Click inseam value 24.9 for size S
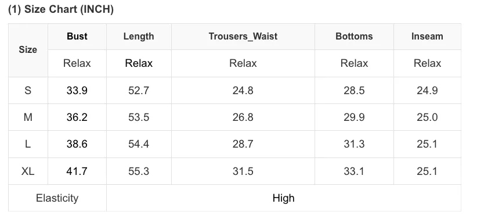The image size is (484, 222). tap(427, 91)
